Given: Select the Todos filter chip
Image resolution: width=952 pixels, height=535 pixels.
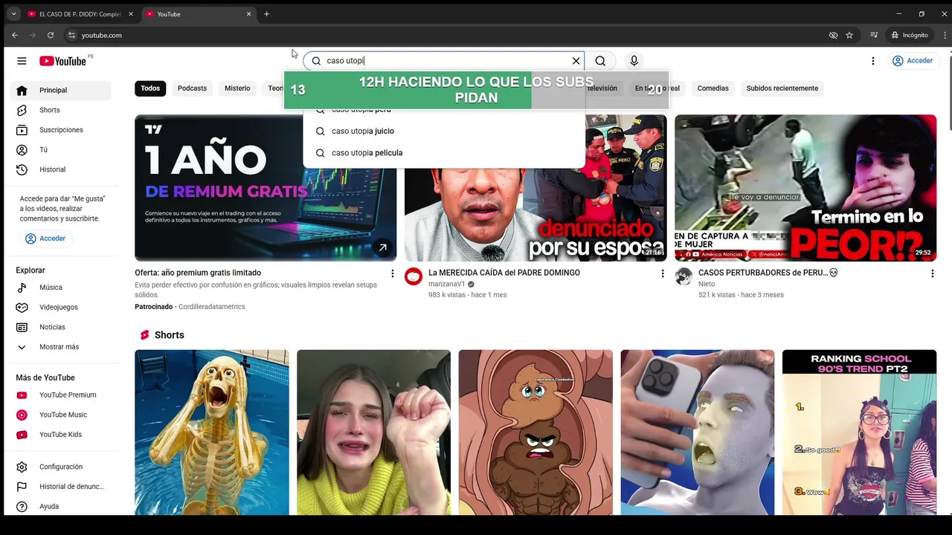Looking at the screenshot, I should [x=150, y=88].
